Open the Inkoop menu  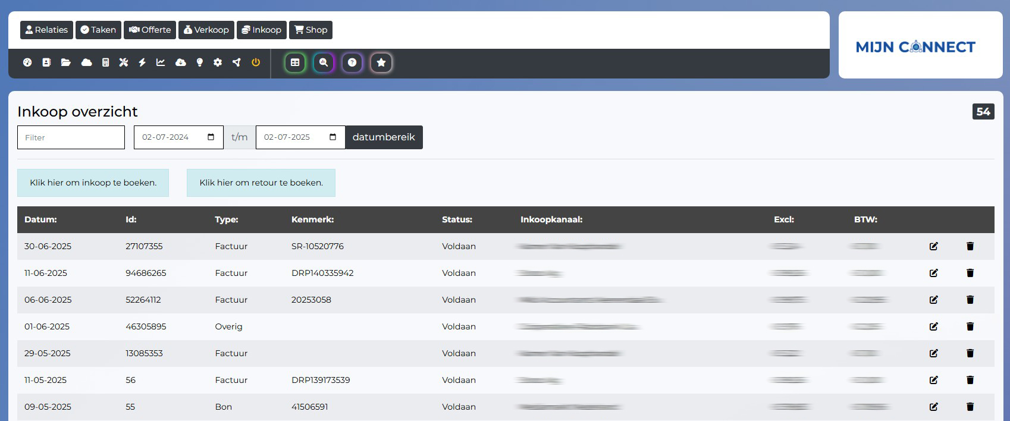(262, 30)
